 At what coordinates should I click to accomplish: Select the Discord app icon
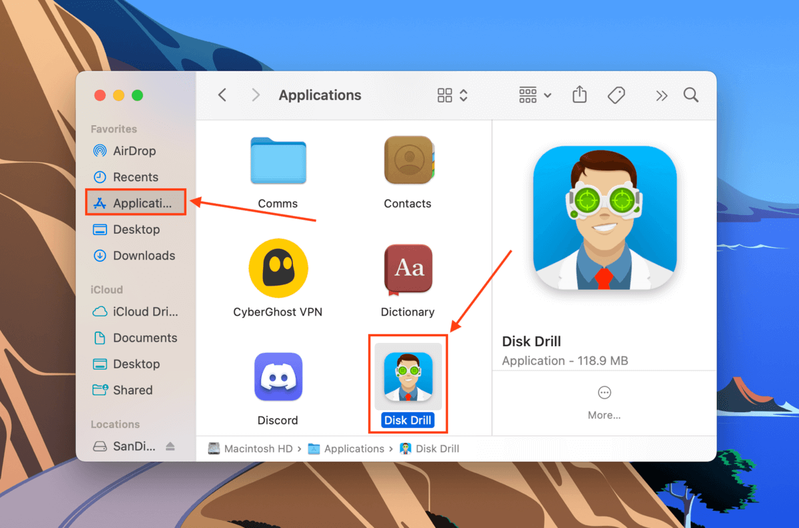278,377
